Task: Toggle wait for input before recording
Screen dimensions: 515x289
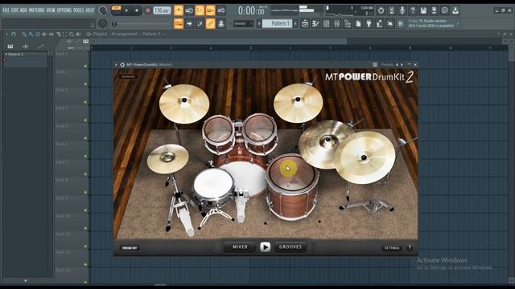Action: click(189, 10)
